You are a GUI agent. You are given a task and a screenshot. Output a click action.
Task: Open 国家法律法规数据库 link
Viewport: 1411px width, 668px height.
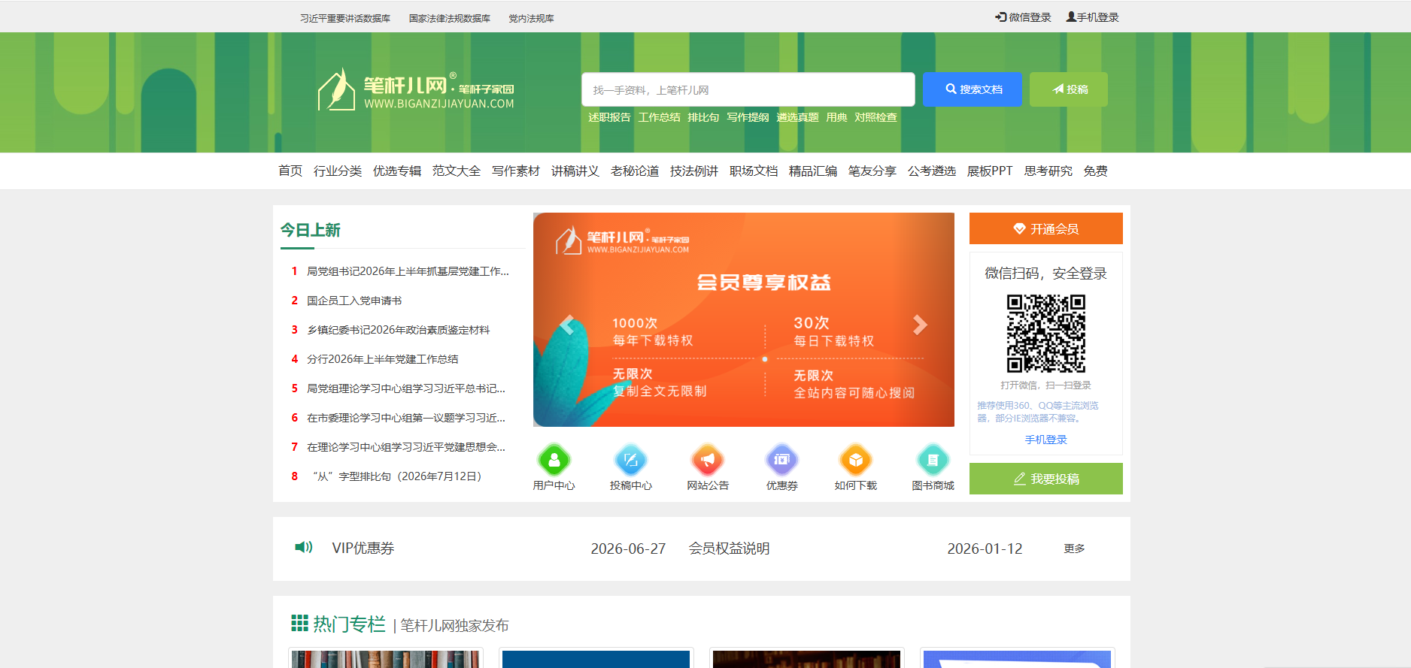[x=450, y=18]
